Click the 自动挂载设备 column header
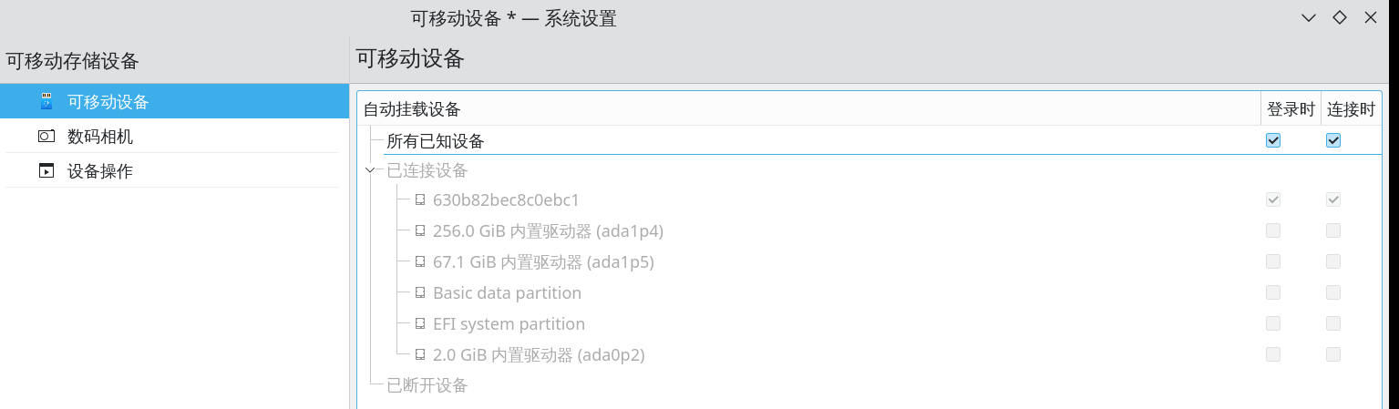Screen dimensions: 1399x409 (412, 109)
